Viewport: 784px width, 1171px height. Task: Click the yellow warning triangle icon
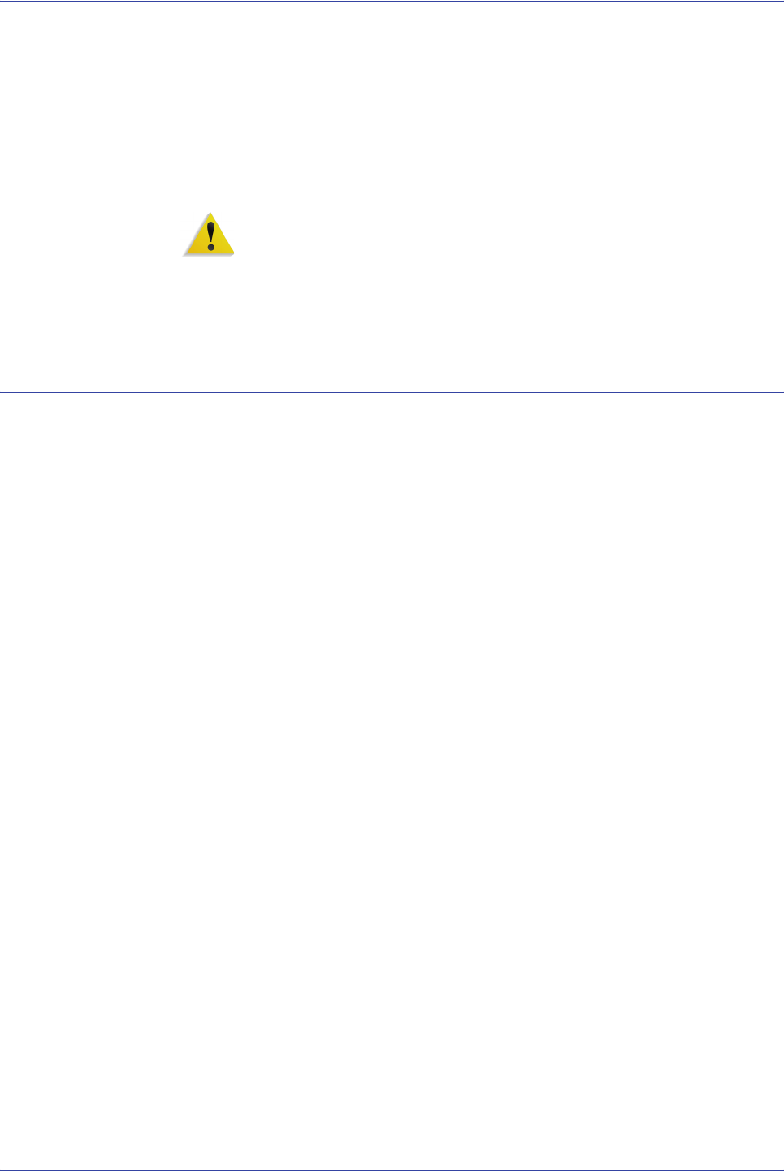pos(210,234)
